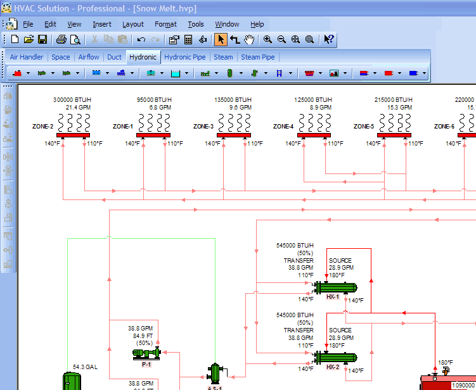Activate the arrow Select pointer tool
The height and width of the screenshot is (390, 476).
tap(221, 39)
